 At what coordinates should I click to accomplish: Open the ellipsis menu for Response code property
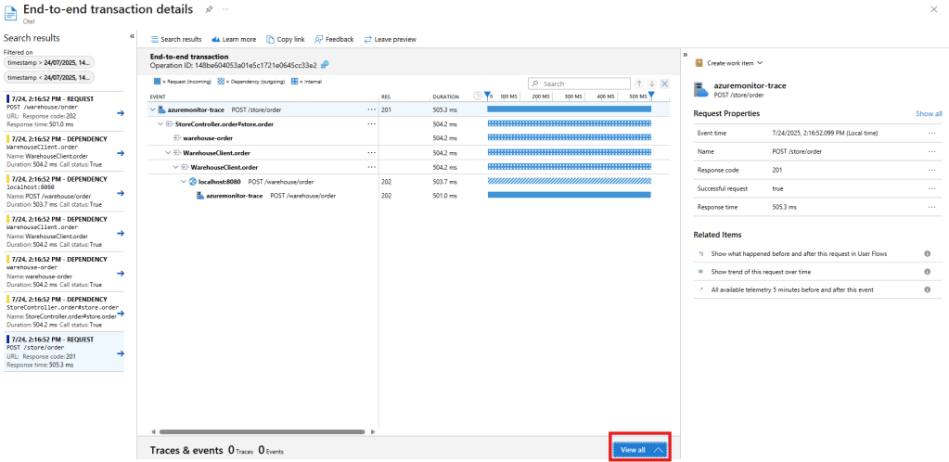click(x=931, y=171)
